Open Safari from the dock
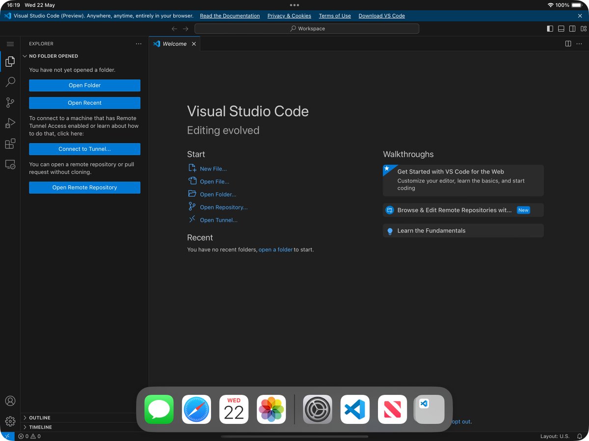The width and height of the screenshot is (589, 441). click(x=196, y=409)
